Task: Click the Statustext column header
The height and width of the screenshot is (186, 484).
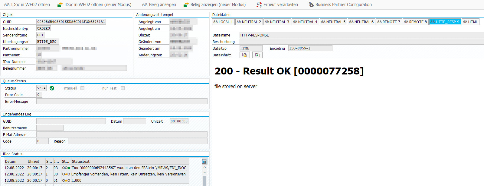Action: (130, 162)
